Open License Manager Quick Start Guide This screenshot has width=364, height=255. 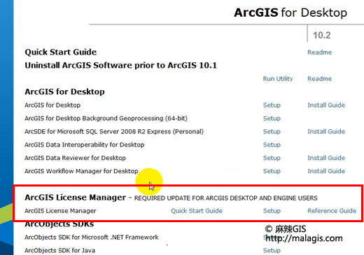[x=197, y=211]
